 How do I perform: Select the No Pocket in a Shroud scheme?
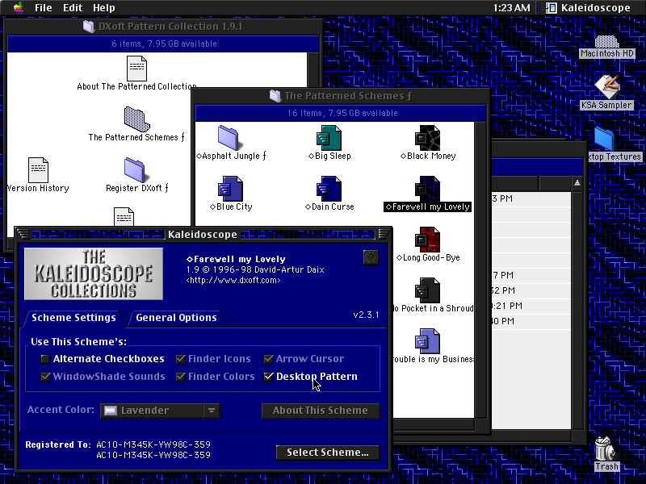pyautogui.click(x=427, y=290)
